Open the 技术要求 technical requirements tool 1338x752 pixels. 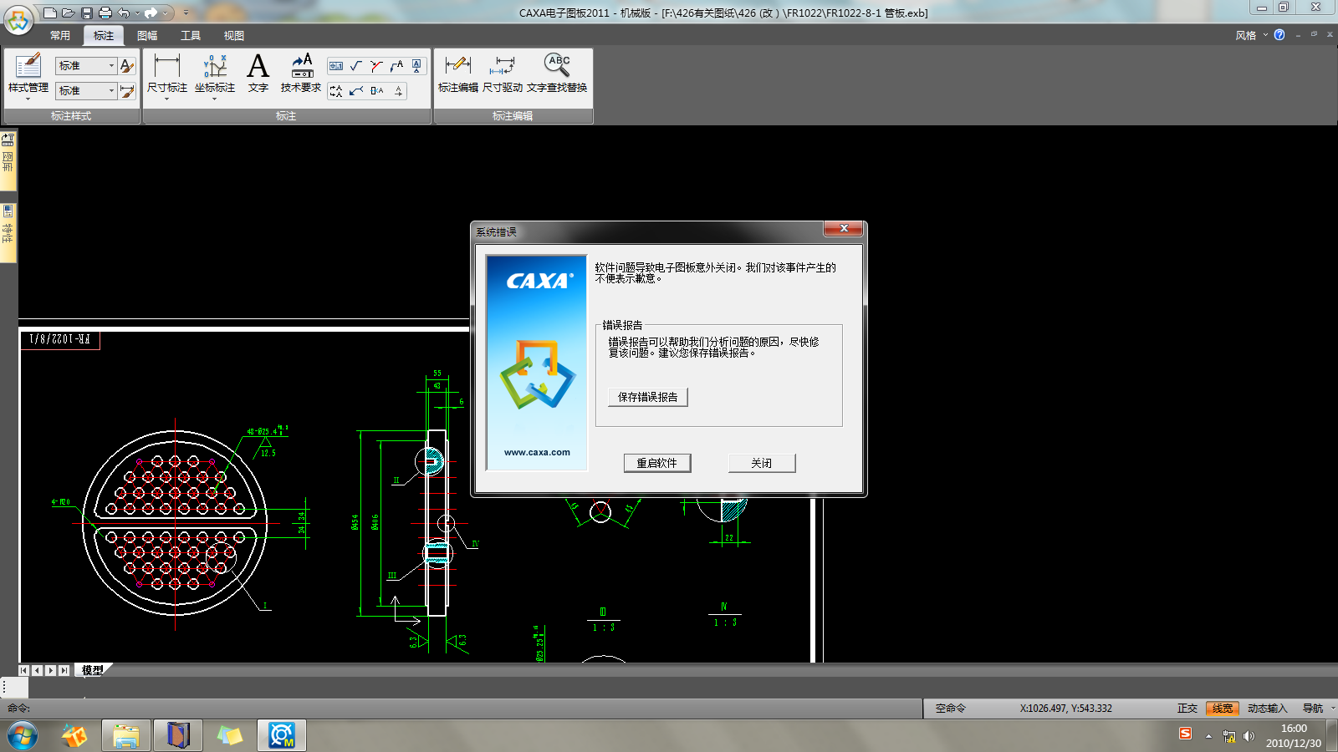(x=301, y=74)
